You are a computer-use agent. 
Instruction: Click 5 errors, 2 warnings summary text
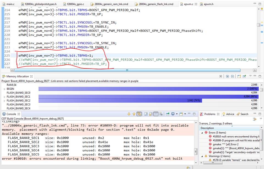(216, 123)
